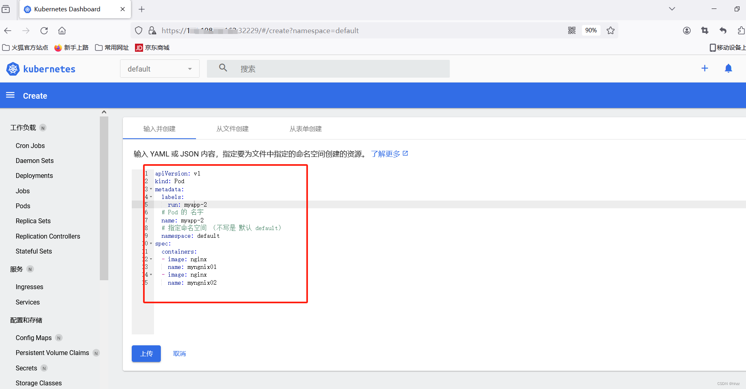The width and height of the screenshot is (746, 389).
Task: Click the screenshot crop icon
Action: click(705, 31)
